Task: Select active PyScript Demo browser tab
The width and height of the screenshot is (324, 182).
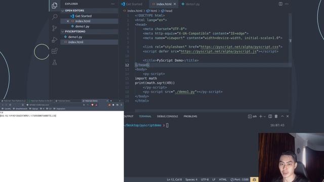Action: (x=95, y=101)
